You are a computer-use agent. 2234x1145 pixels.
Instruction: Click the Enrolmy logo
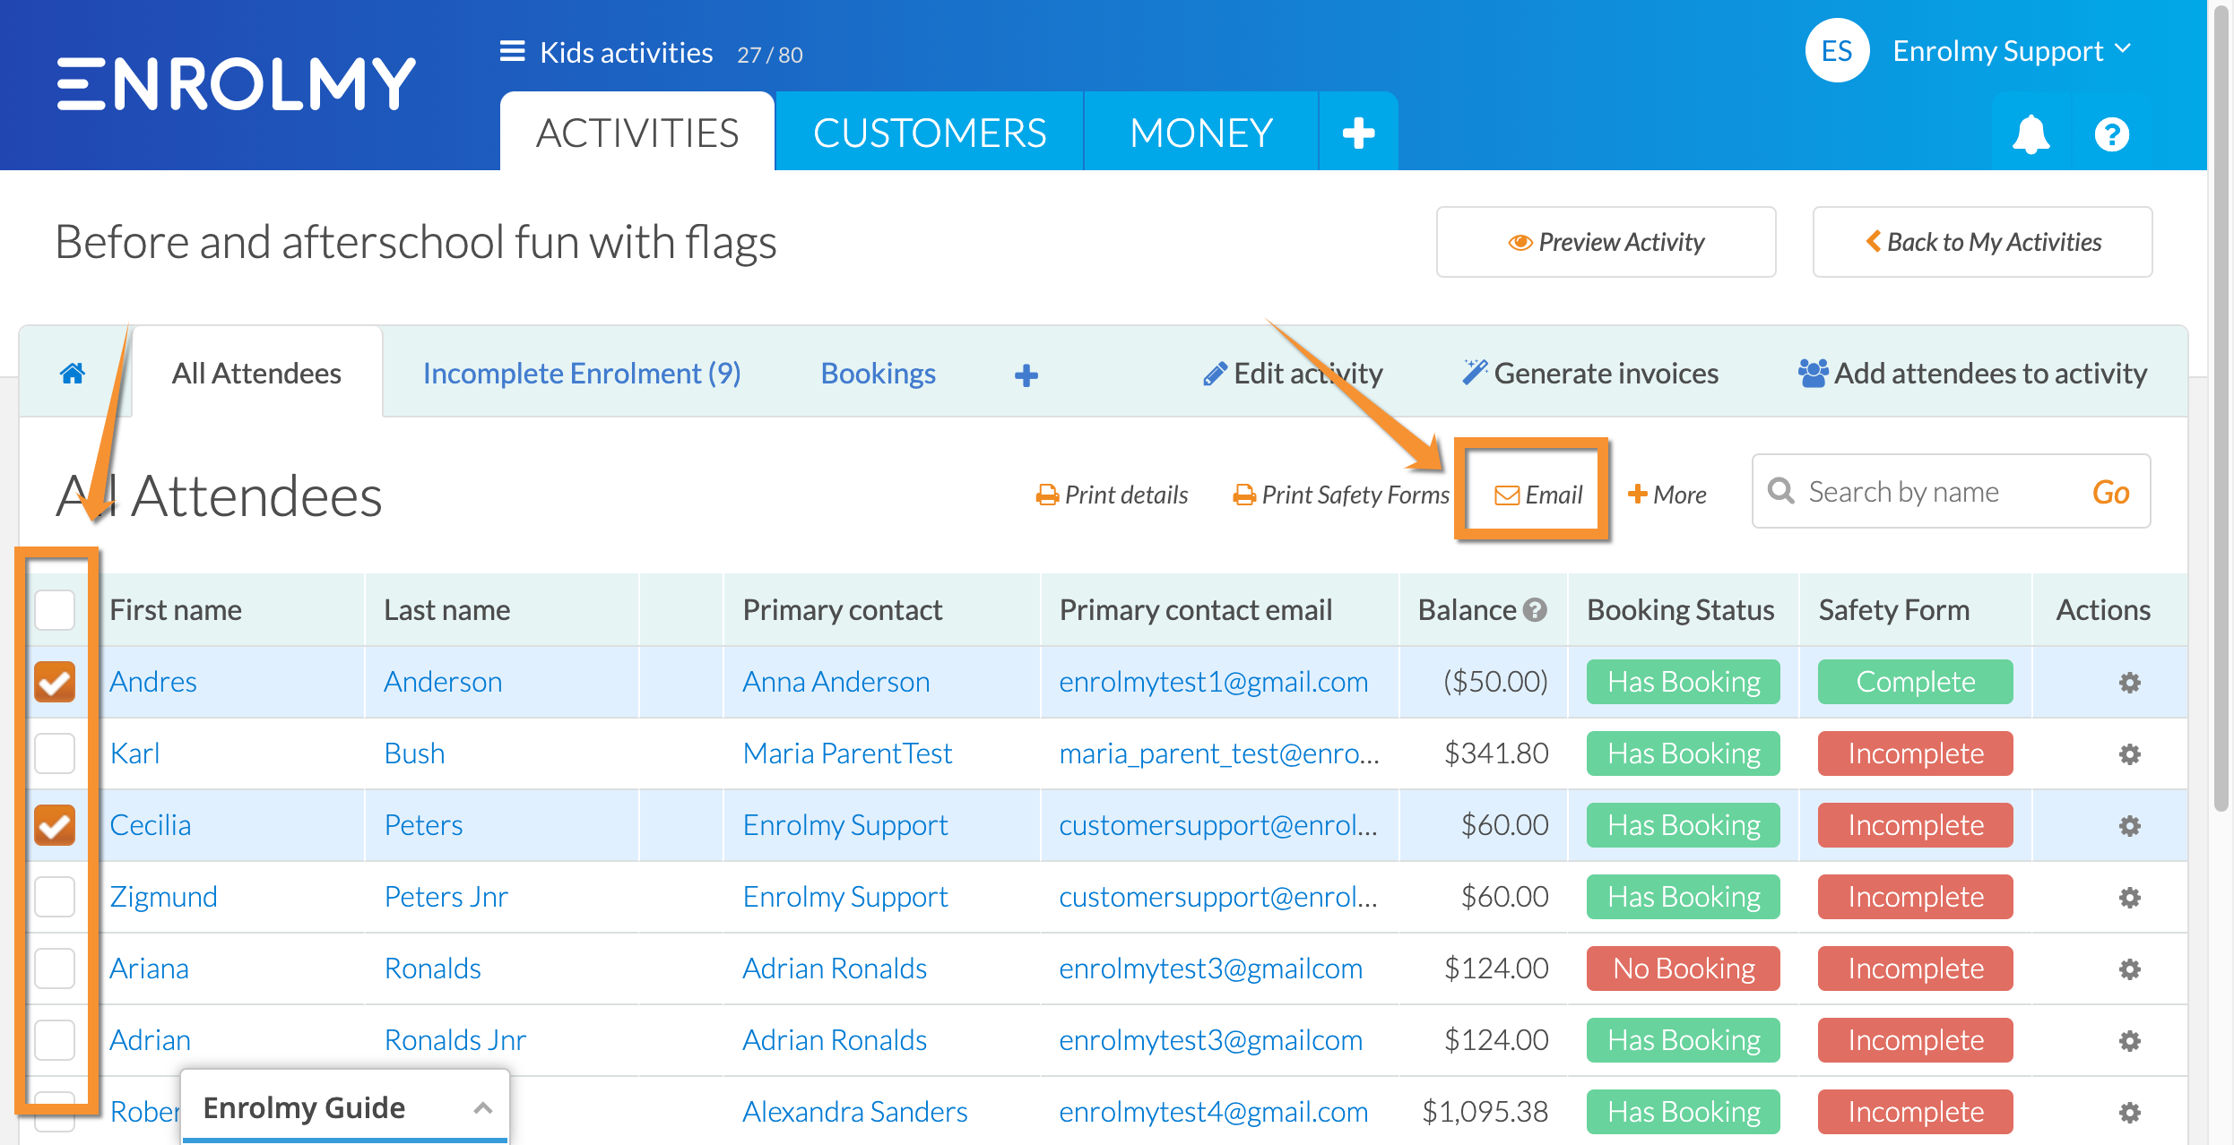pos(237,84)
